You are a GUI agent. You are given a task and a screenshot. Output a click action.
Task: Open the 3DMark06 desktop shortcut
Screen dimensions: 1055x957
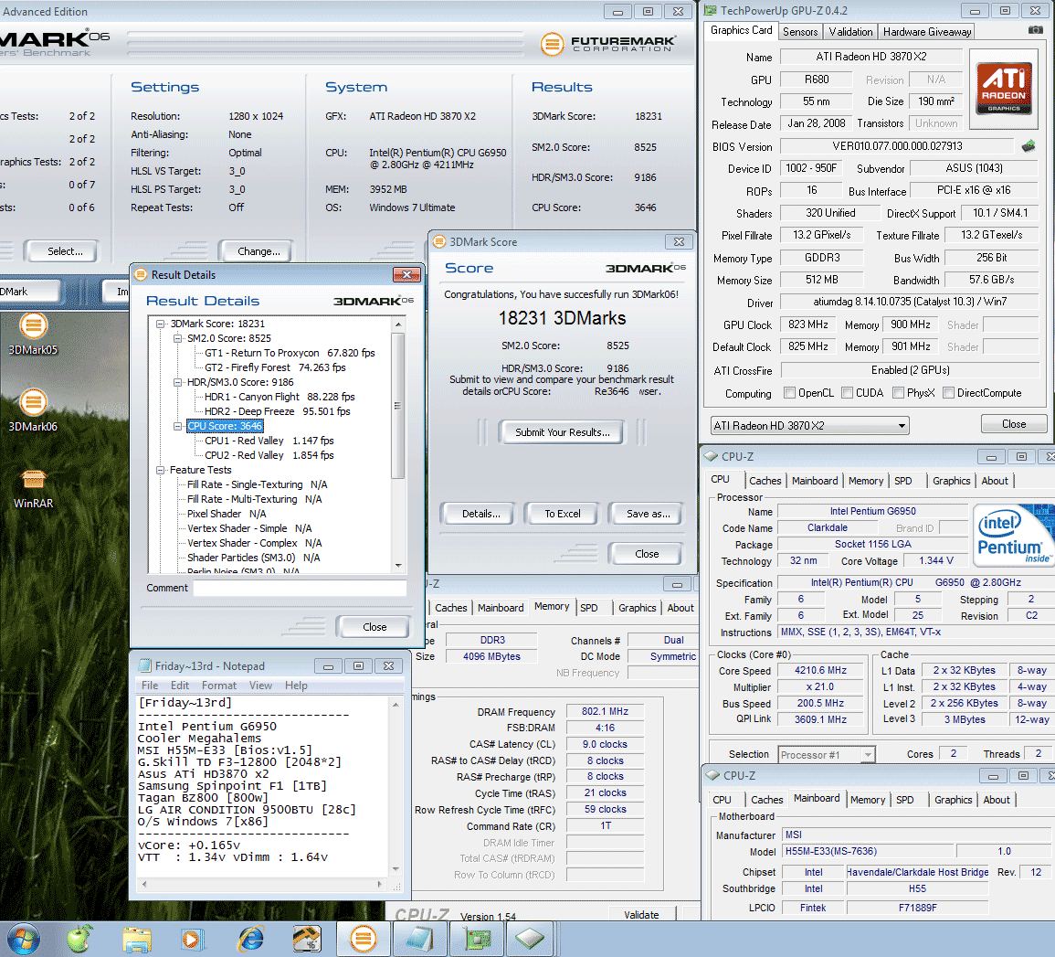(33, 403)
